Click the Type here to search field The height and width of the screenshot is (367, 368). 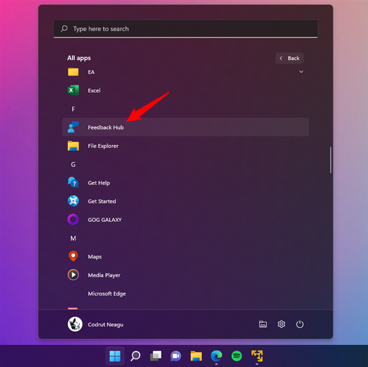(x=186, y=28)
